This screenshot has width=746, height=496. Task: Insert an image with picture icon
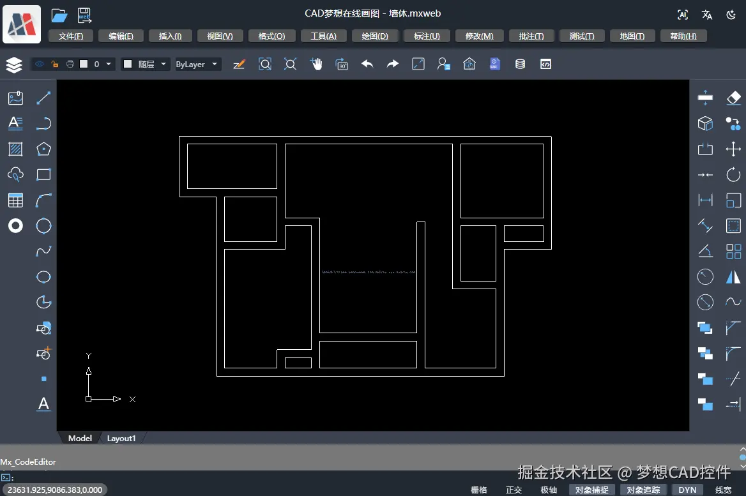pos(15,98)
